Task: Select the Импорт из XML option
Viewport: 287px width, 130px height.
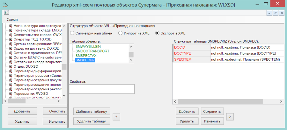Action: (x=120, y=33)
